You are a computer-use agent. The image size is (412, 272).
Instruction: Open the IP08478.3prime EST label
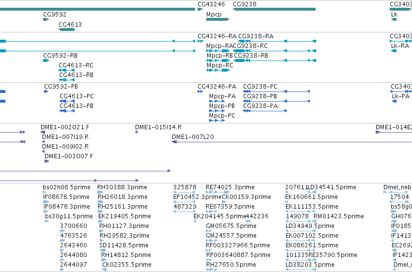(x=67, y=207)
